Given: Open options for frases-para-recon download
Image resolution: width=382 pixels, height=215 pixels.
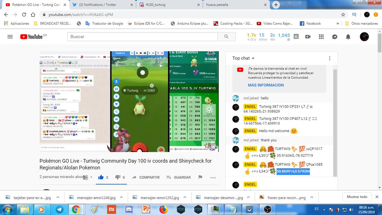Looking at the screenshot, I should (312, 197).
